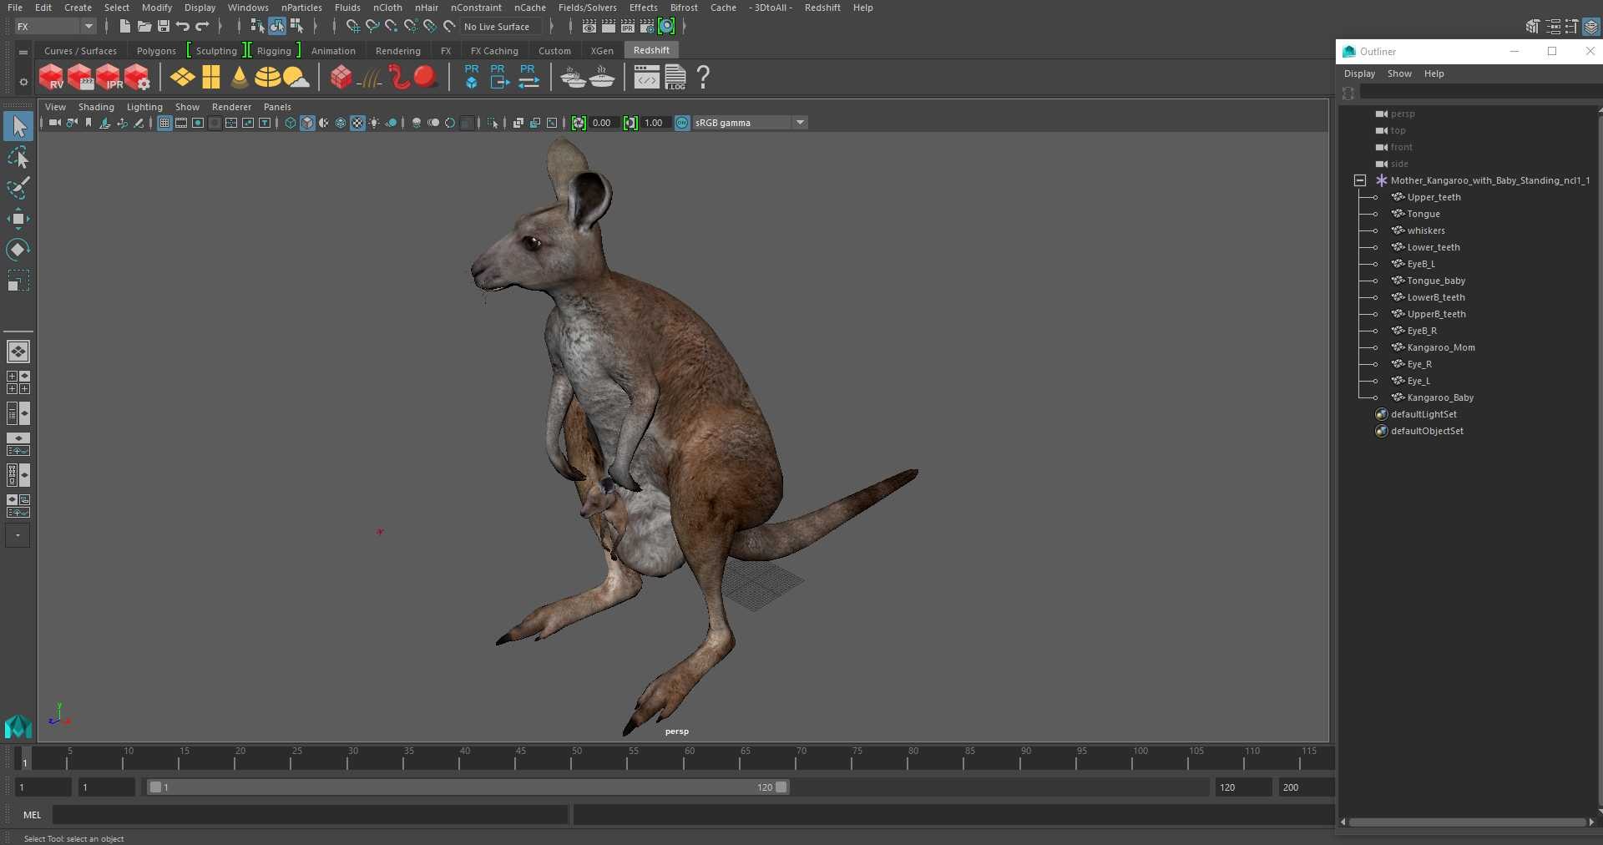
Task: Toggle the resolution gate viewport button
Action: click(198, 123)
